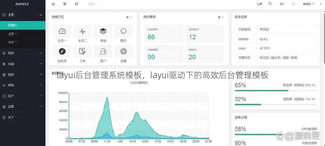Click the sidebar collapse icon in header
The image size is (325, 146).
click(53, 4)
